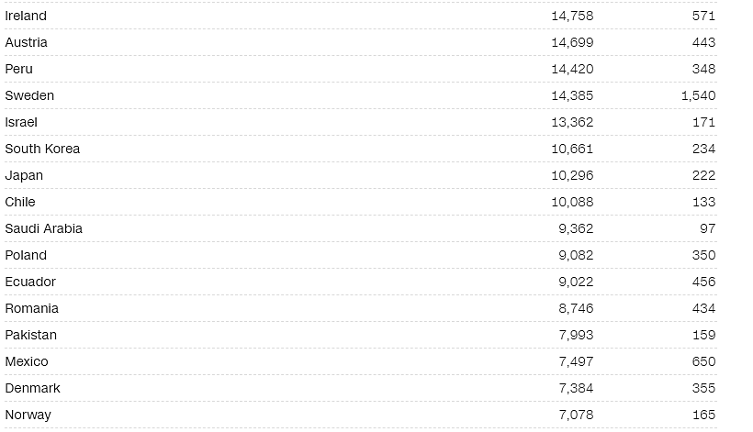Click the Denmark country name

[33, 388]
